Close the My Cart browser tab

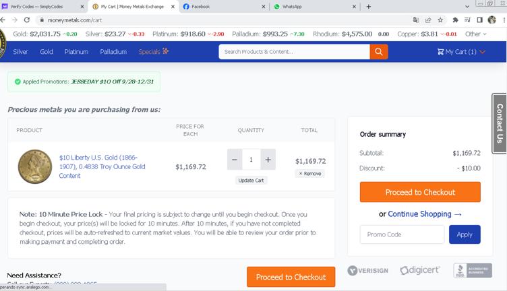[x=173, y=7]
